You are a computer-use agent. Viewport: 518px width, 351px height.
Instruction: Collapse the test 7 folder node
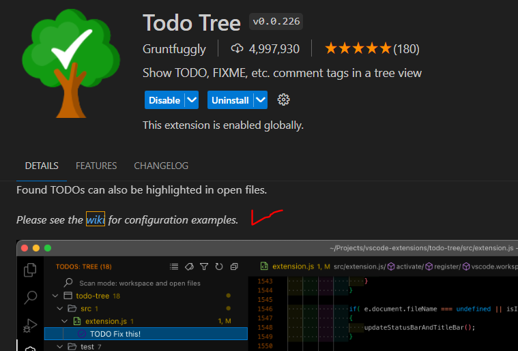pos(60,346)
